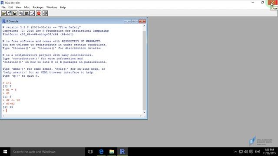
Task: Show hidden tray icons chevron
Action: coord(235,152)
